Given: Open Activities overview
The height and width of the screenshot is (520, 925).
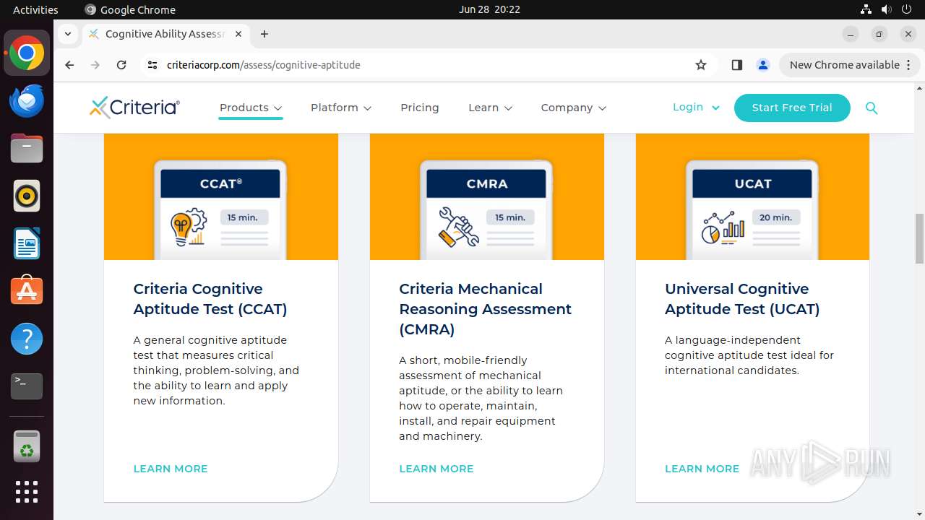Looking at the screenshot, I should 35,9.
